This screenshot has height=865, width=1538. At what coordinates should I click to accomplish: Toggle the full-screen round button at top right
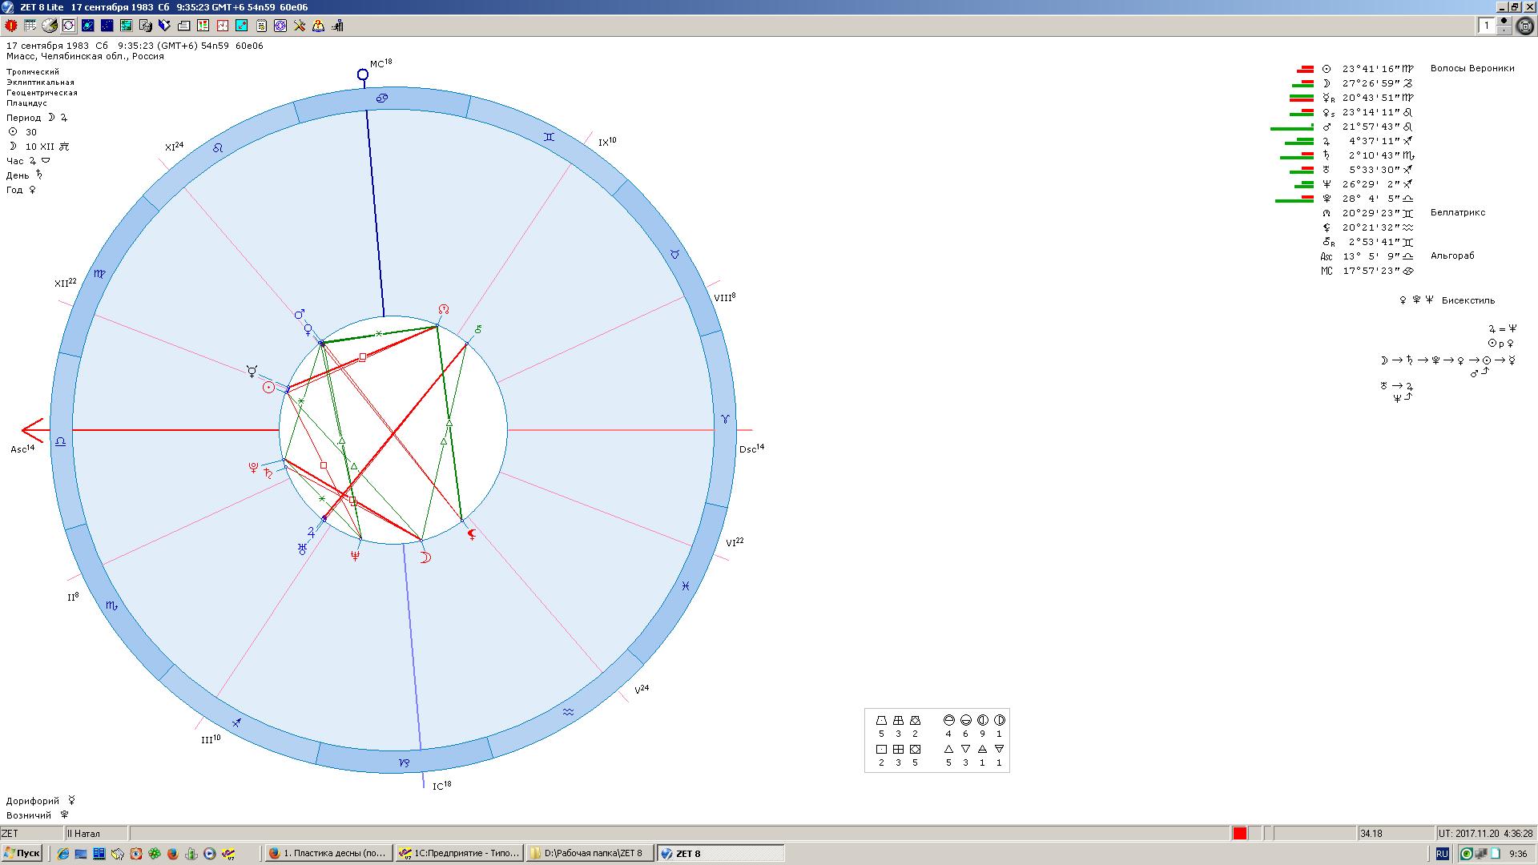1525,26
